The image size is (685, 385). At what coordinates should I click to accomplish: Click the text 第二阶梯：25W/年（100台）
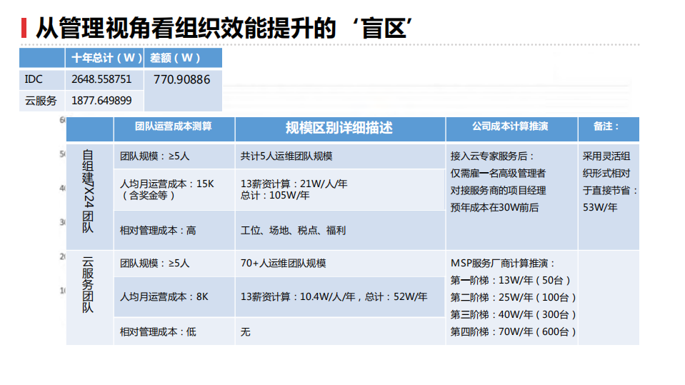tap(514, 298)
